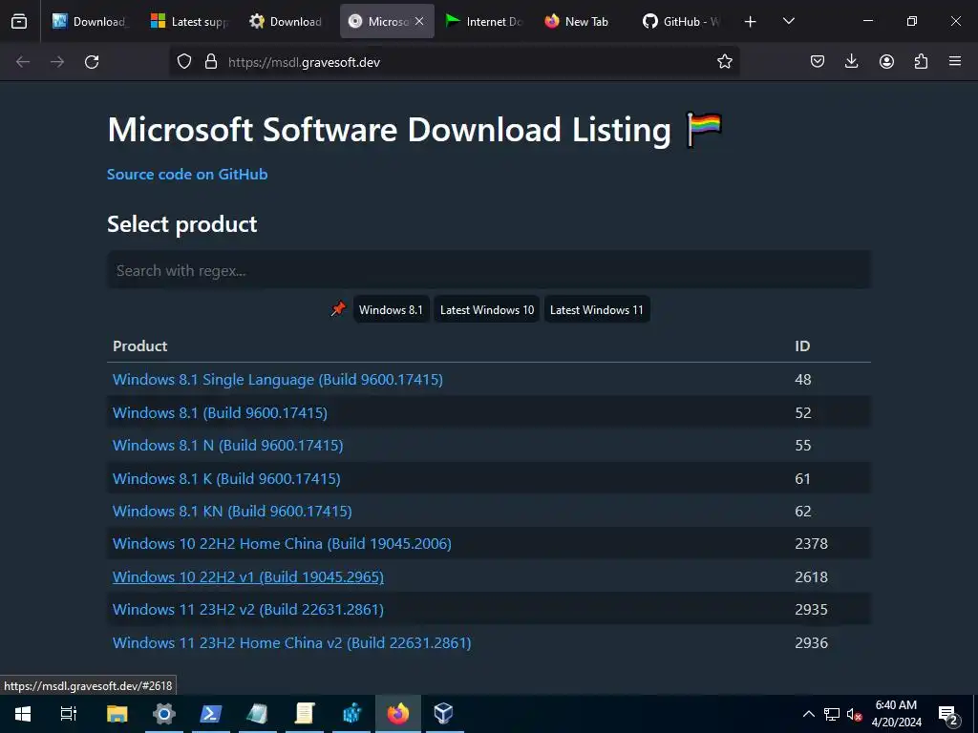Close the active Microsoft tab
The height and width of the screenshot is (733, 978).
tap(419, 21)
